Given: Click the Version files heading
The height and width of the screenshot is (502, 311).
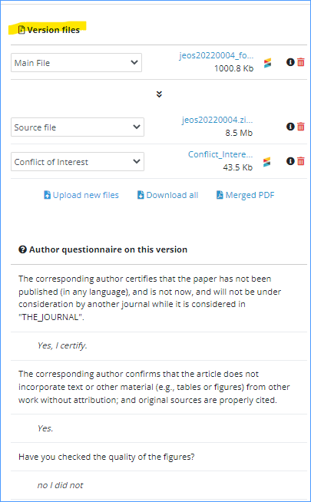Looking at the screenshot, I should pos(48,30).
